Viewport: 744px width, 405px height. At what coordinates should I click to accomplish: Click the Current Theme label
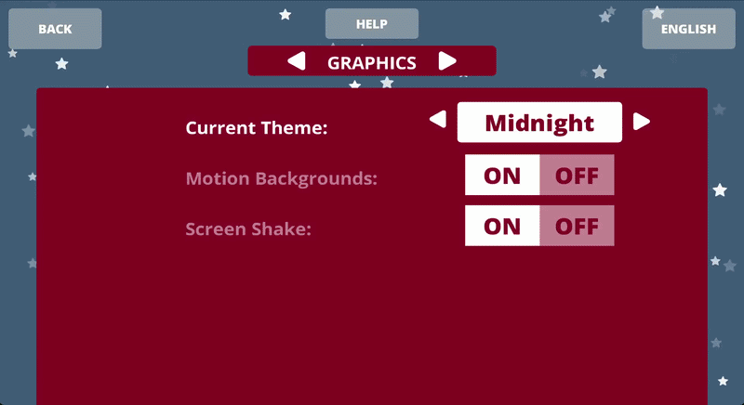click(257, 127)
